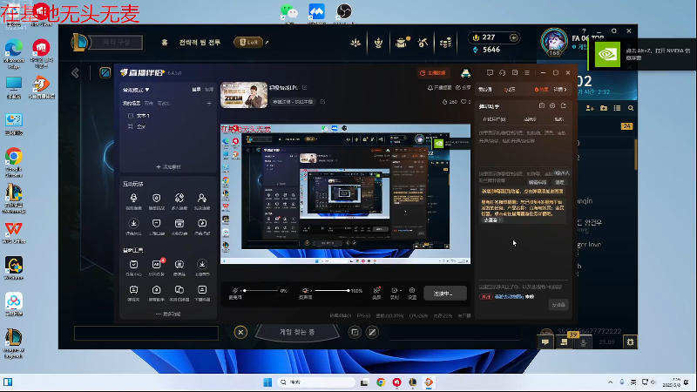This screenshot has width=697, height=392.
Task: Click the third icon in 直播工具 first row
Action: [x=179, y=265]
